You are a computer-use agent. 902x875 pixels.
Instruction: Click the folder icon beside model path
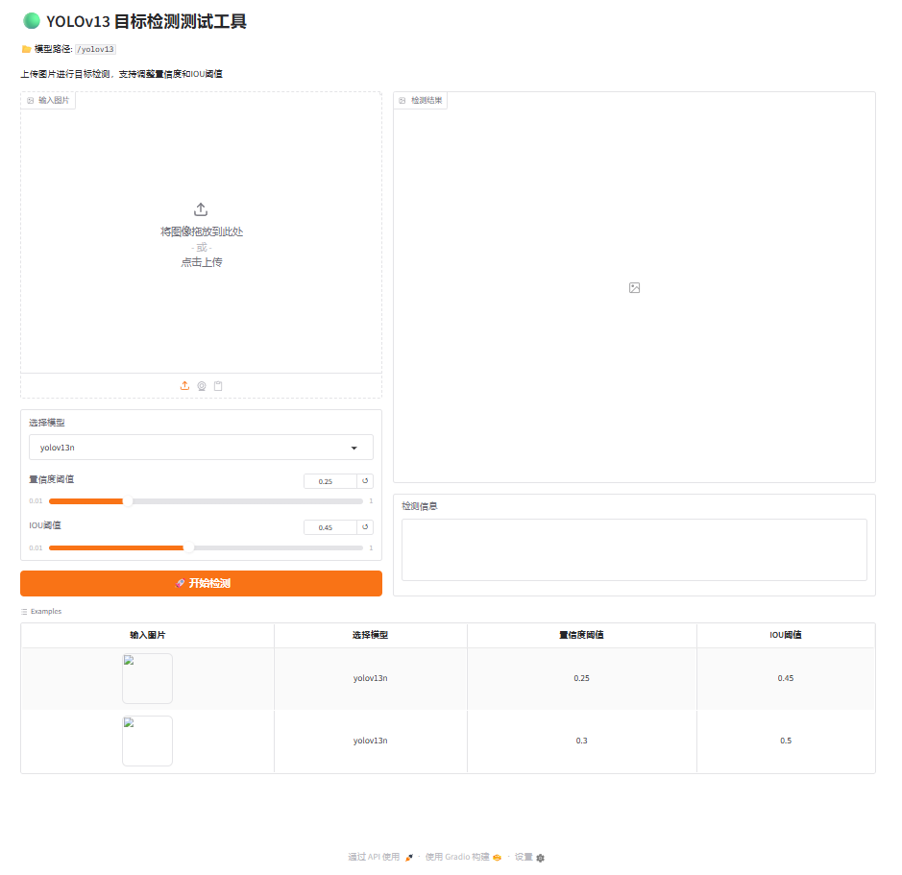pyautogui.click(x=27, y=49)
